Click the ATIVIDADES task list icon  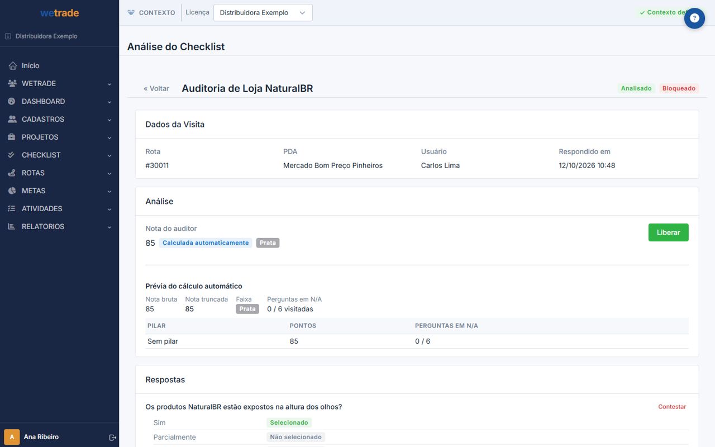click(12, 209)
